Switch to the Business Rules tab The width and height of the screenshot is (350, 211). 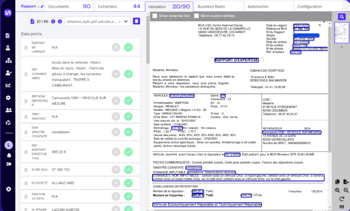(x=219, y=7)
